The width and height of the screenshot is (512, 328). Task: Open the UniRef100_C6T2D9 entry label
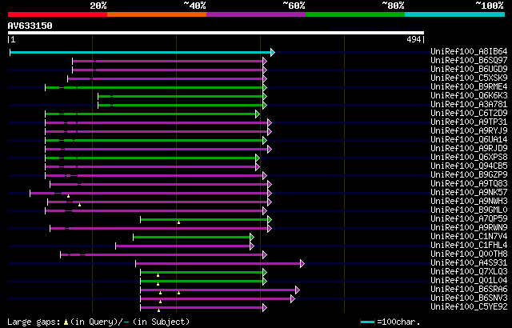point(469,114)
